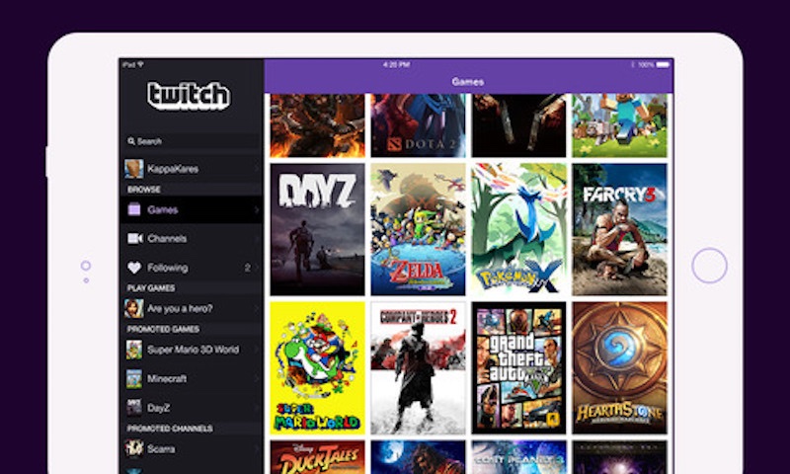Click inside the Search field
The image size is (790, 474).
[192, 141]
